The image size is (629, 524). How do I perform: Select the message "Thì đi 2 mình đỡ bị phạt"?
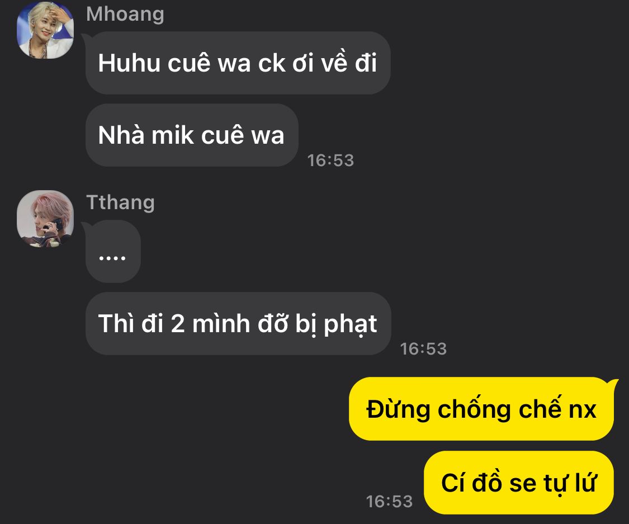238,323
